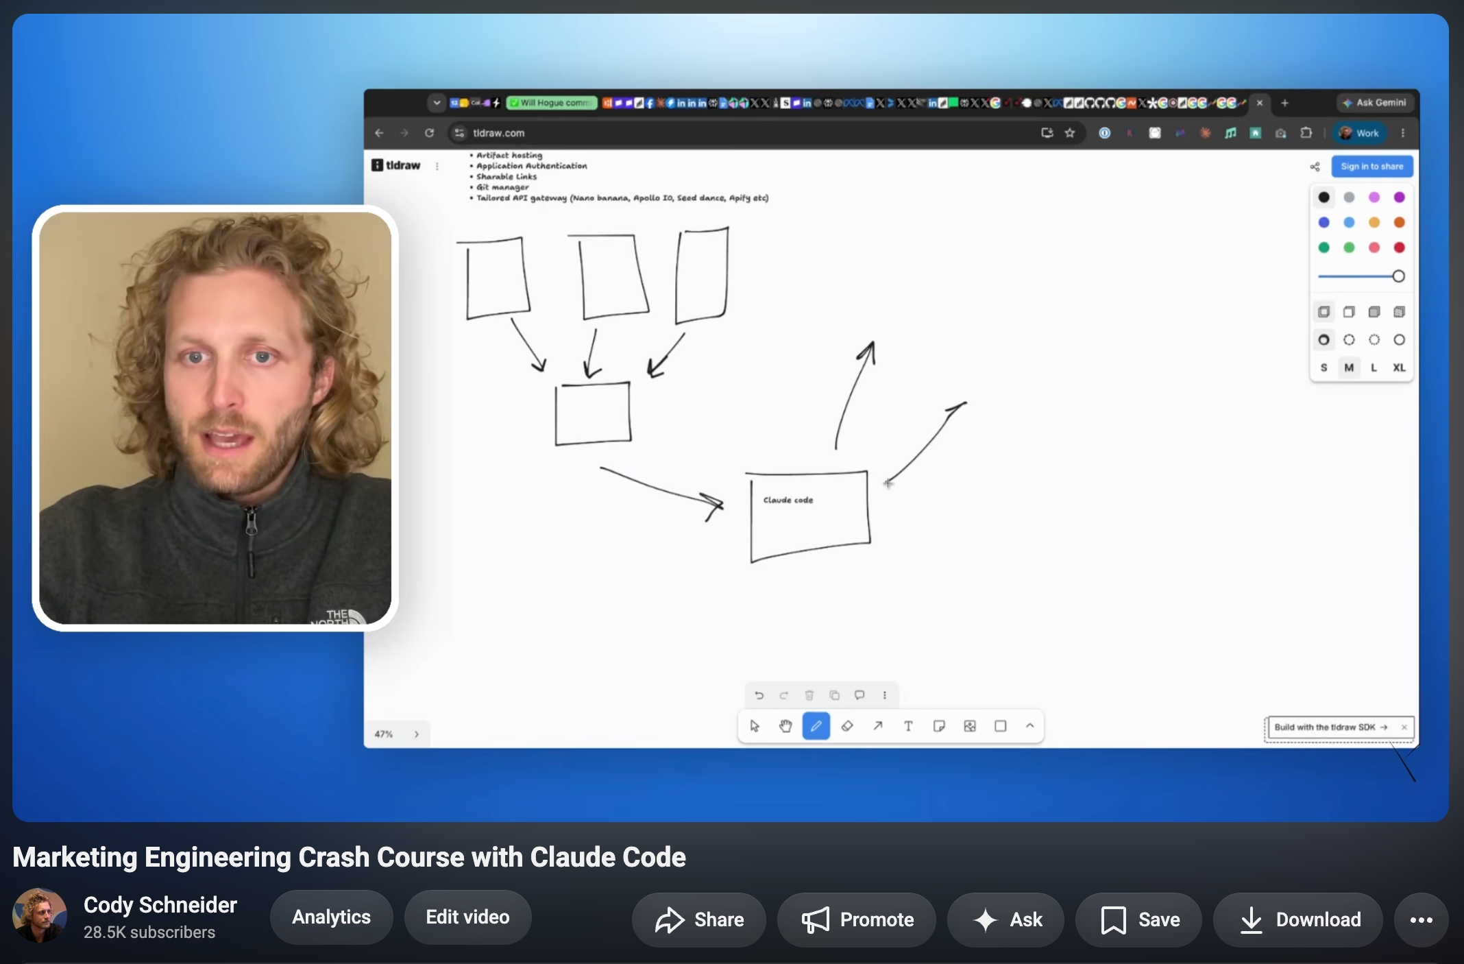Select the first fill style option
The width and height of the screenshot is (1464, 964).
tap(1324, 312)
